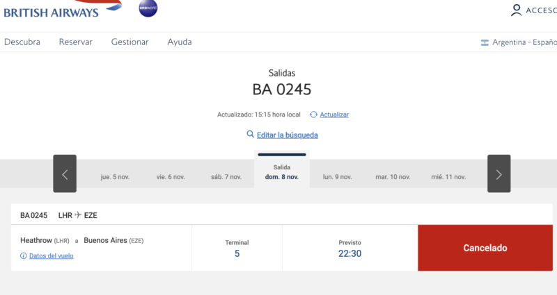Click the flight data info icon

(x=24, y=256)
